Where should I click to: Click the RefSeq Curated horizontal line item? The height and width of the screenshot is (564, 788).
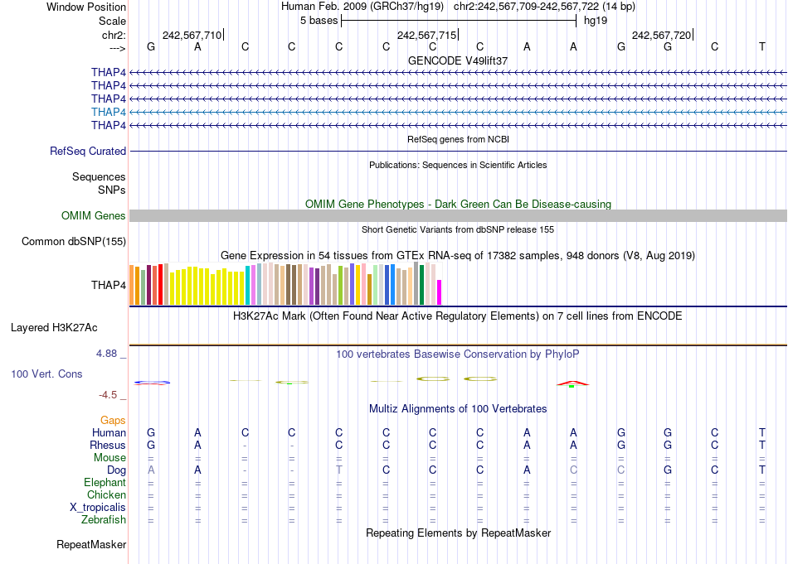tap(459, 151)
